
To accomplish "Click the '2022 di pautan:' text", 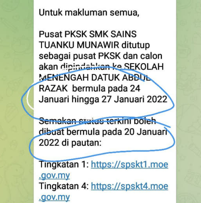I will pyautogui.click(x=70, y=143).
